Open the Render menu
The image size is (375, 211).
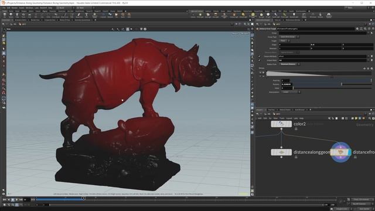coord(14,8)
